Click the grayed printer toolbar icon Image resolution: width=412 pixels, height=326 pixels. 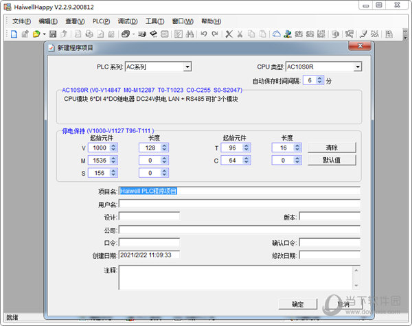(89, 34)
